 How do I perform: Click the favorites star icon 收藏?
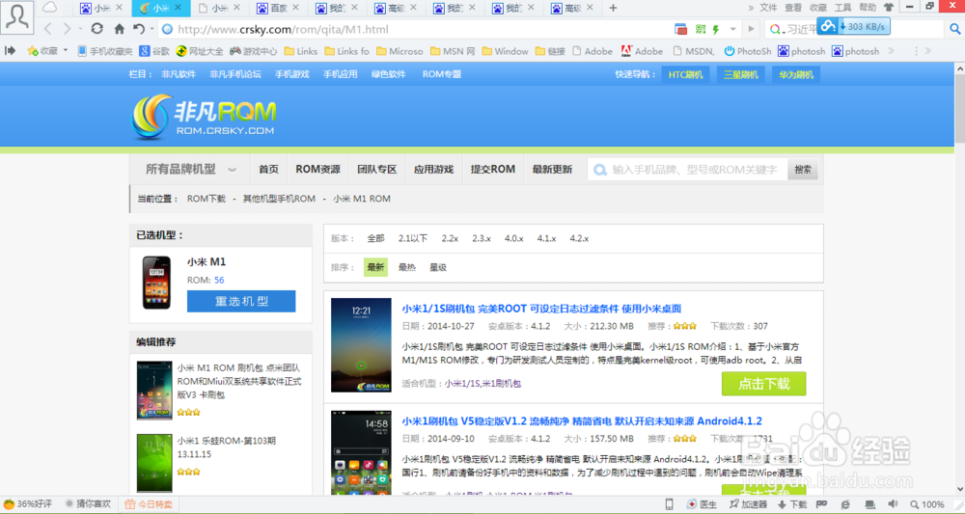pyautogui.click(x=41, y=51)
